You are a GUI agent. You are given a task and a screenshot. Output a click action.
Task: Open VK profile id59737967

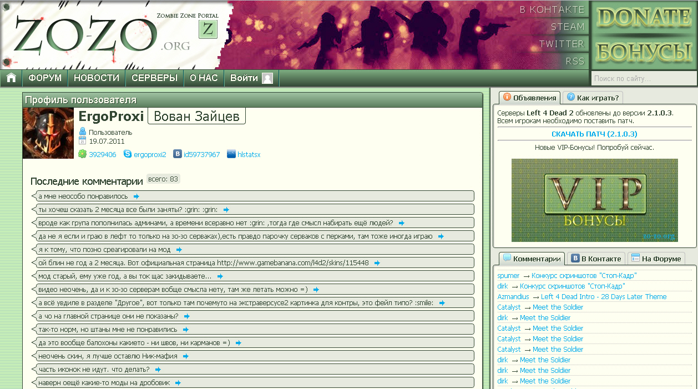(x=202, y=155)
